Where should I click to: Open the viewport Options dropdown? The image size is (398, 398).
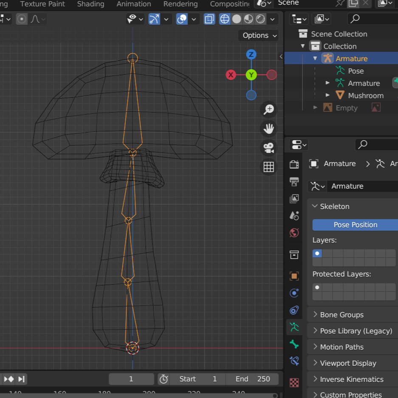[260, 35]
